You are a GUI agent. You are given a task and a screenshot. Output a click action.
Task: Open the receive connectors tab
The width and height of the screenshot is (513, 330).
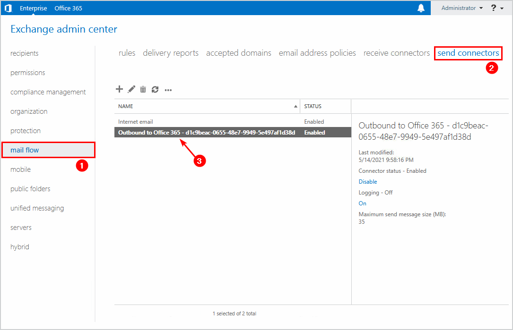pos(397,53)
